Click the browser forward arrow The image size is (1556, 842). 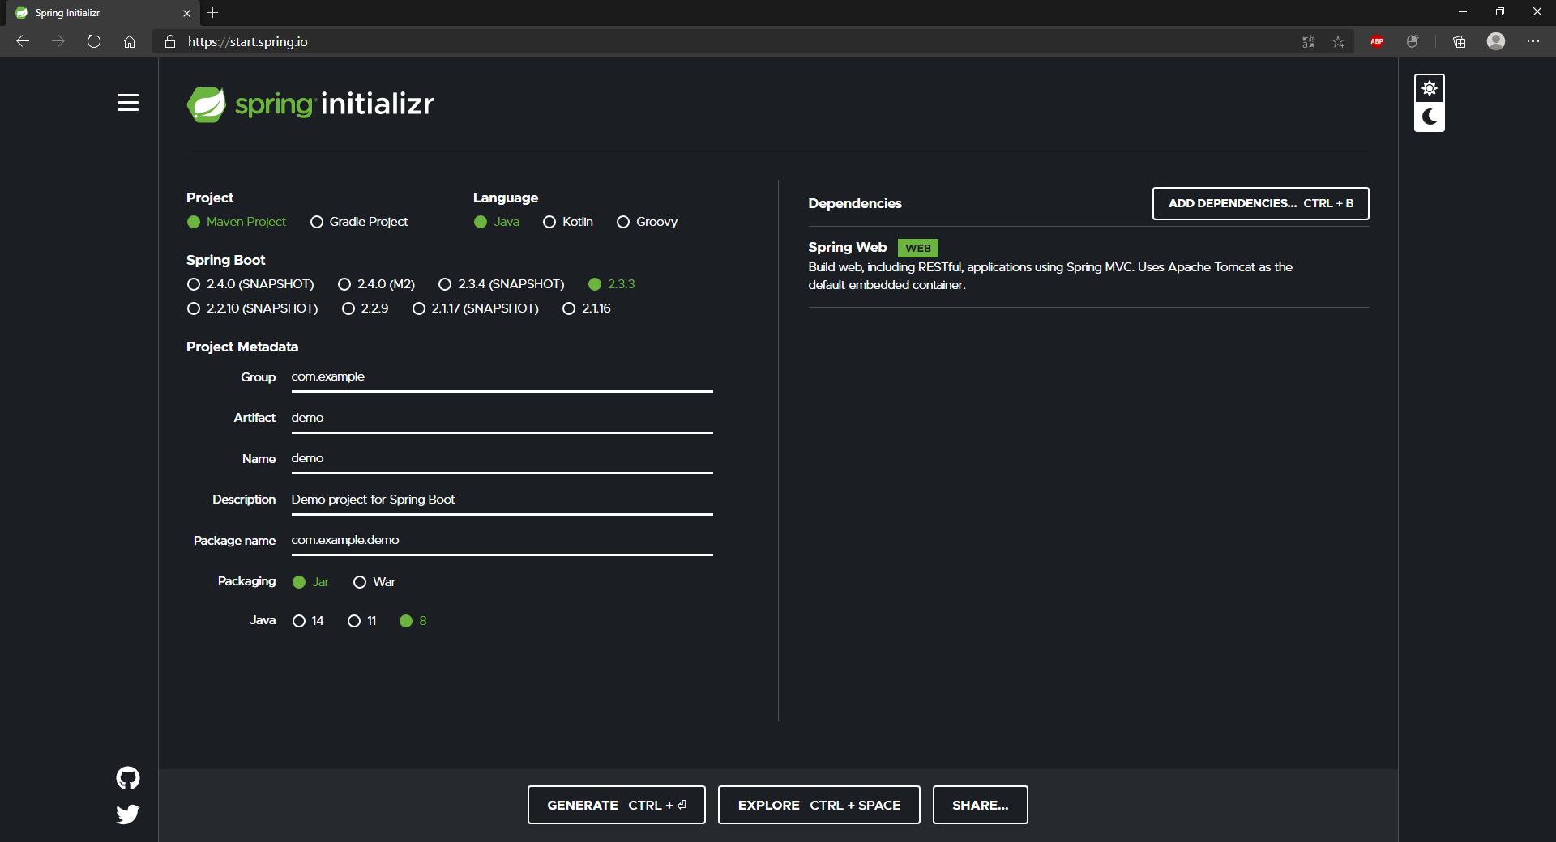58,41
